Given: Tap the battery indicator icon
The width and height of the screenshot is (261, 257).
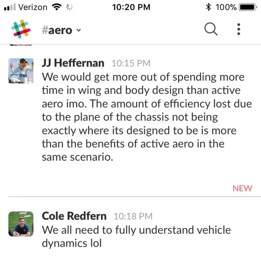Looking at the screenshot, I should click(248, 7).
